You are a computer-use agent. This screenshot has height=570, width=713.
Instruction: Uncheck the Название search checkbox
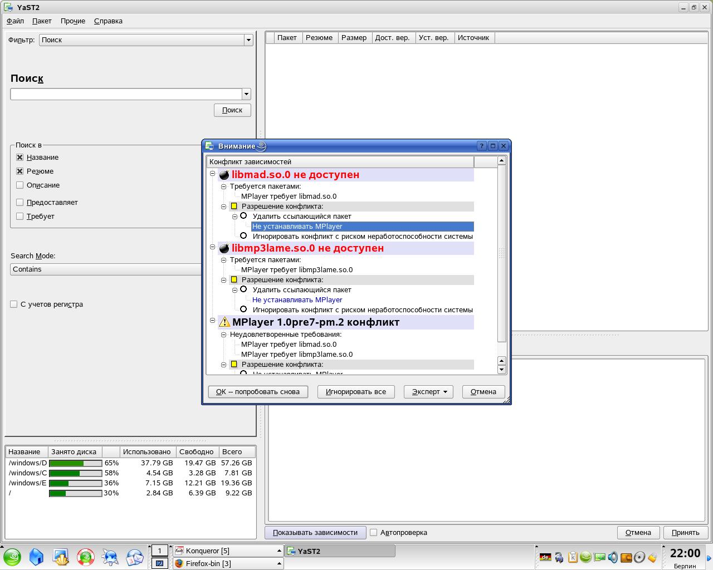pyautogui.click(x=20, y=158)
